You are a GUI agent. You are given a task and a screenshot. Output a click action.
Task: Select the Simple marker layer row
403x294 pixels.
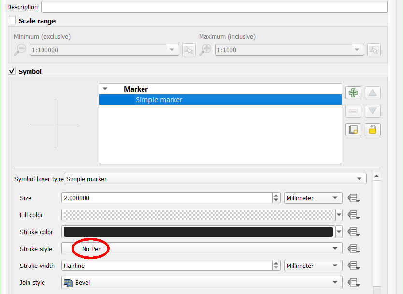pos(220,99)
